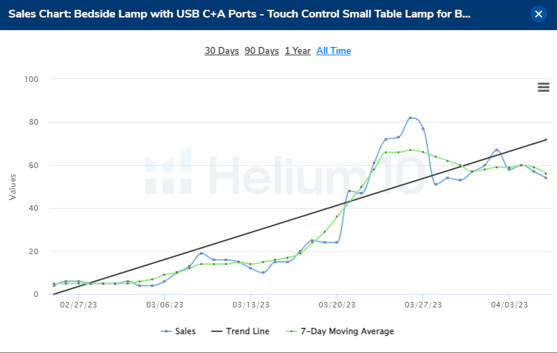Toggle the Sales series in the legend
Image resolution: width=557 pixels, height=353 pixels.
[179, 331]
